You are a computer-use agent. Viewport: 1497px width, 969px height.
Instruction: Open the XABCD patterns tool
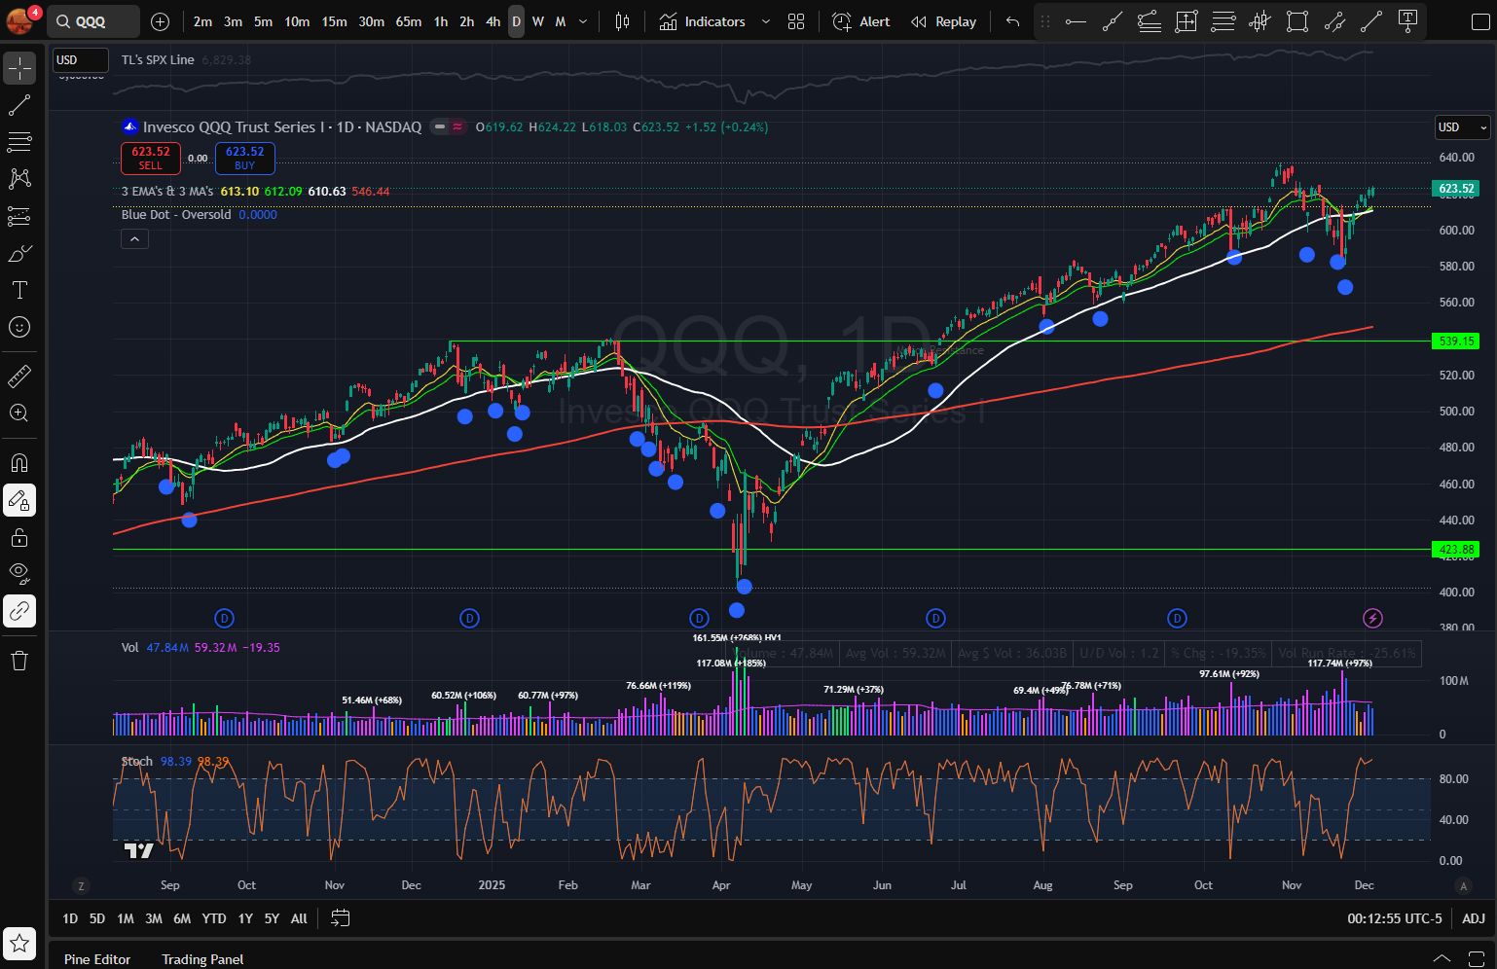(19, 179)
